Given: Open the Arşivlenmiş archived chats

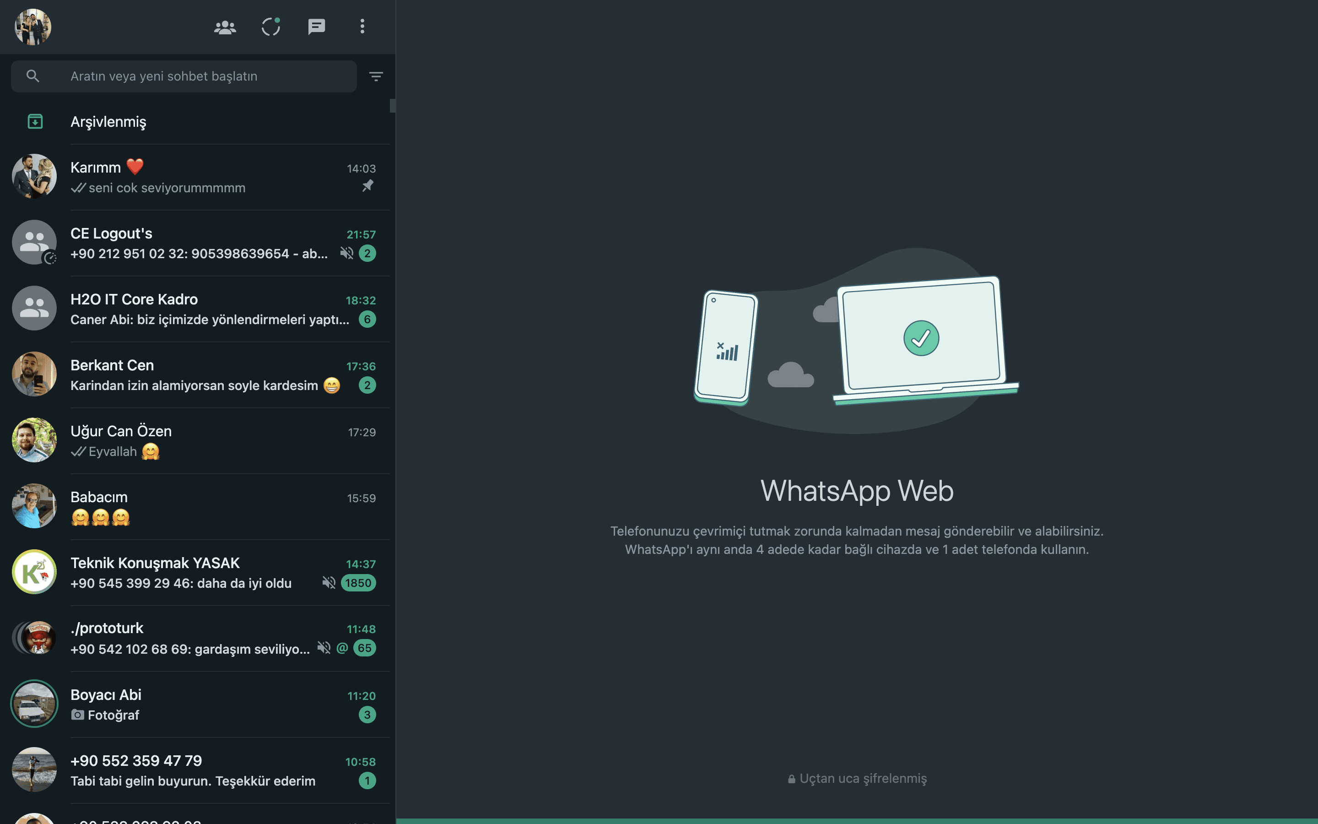Looking at the screenshot, I should pyautogui.click(x=108, y=121).
